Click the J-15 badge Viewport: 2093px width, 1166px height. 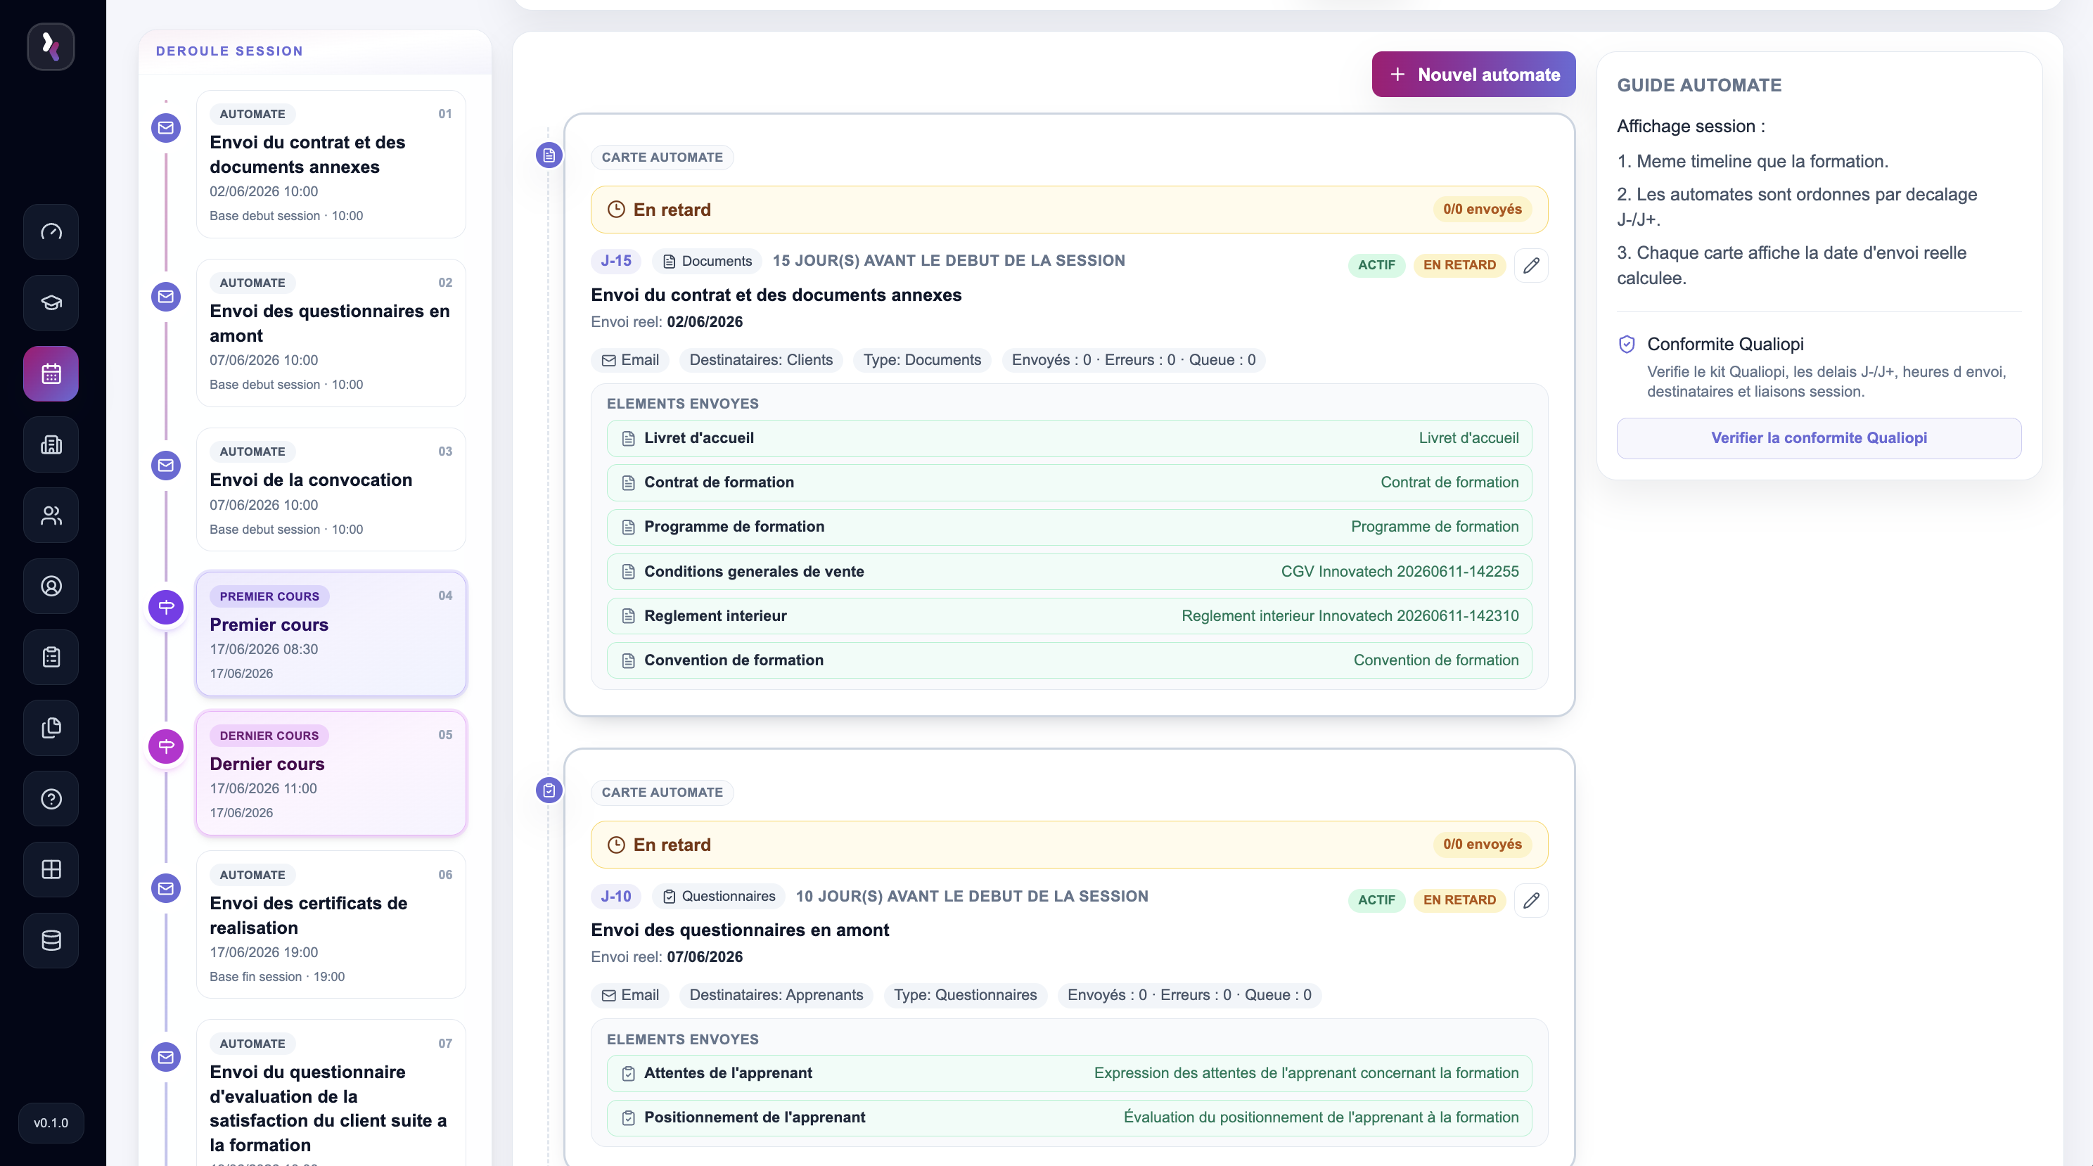(x=616, y=261)
